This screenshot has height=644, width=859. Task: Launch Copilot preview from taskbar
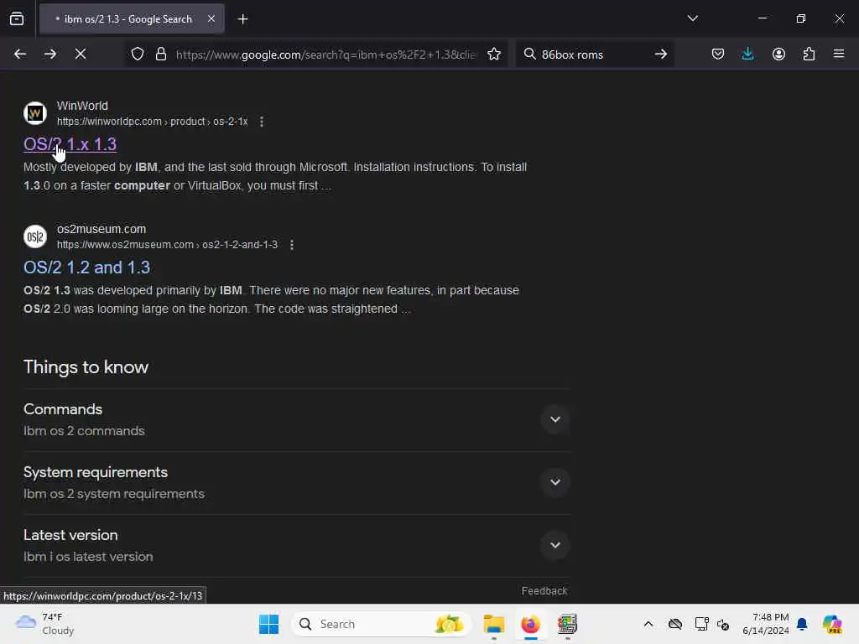click(831, 624)
